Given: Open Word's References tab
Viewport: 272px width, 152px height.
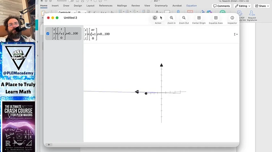Looking at the screenshot, I should point(106,6).
